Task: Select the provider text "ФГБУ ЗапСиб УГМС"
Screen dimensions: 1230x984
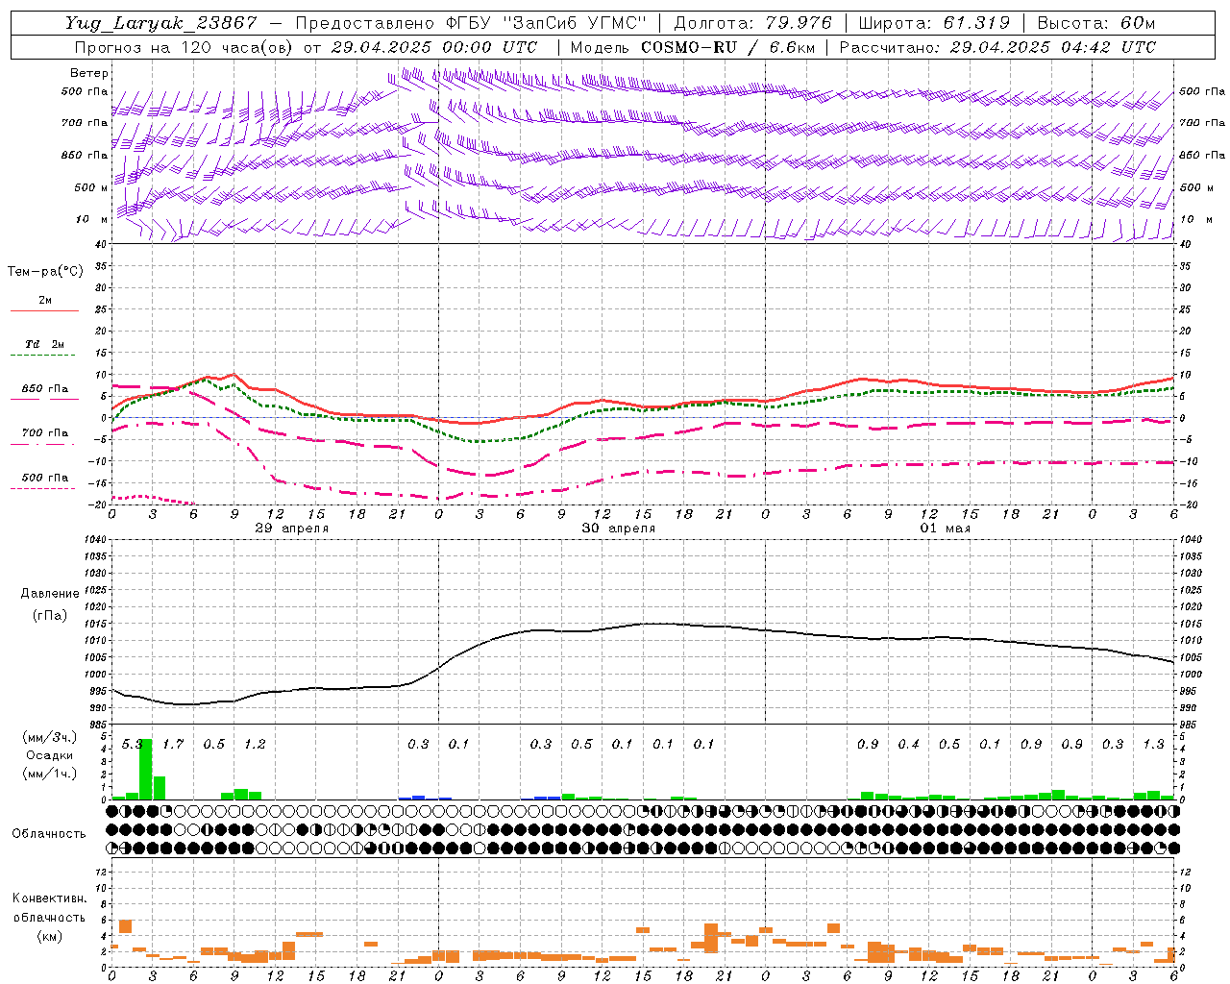Action: click(x=547, y=23)
